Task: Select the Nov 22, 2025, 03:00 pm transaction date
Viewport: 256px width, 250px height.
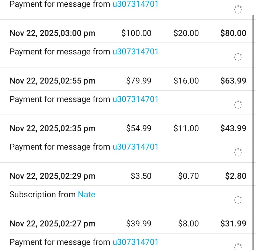Action: coord(52,33)
